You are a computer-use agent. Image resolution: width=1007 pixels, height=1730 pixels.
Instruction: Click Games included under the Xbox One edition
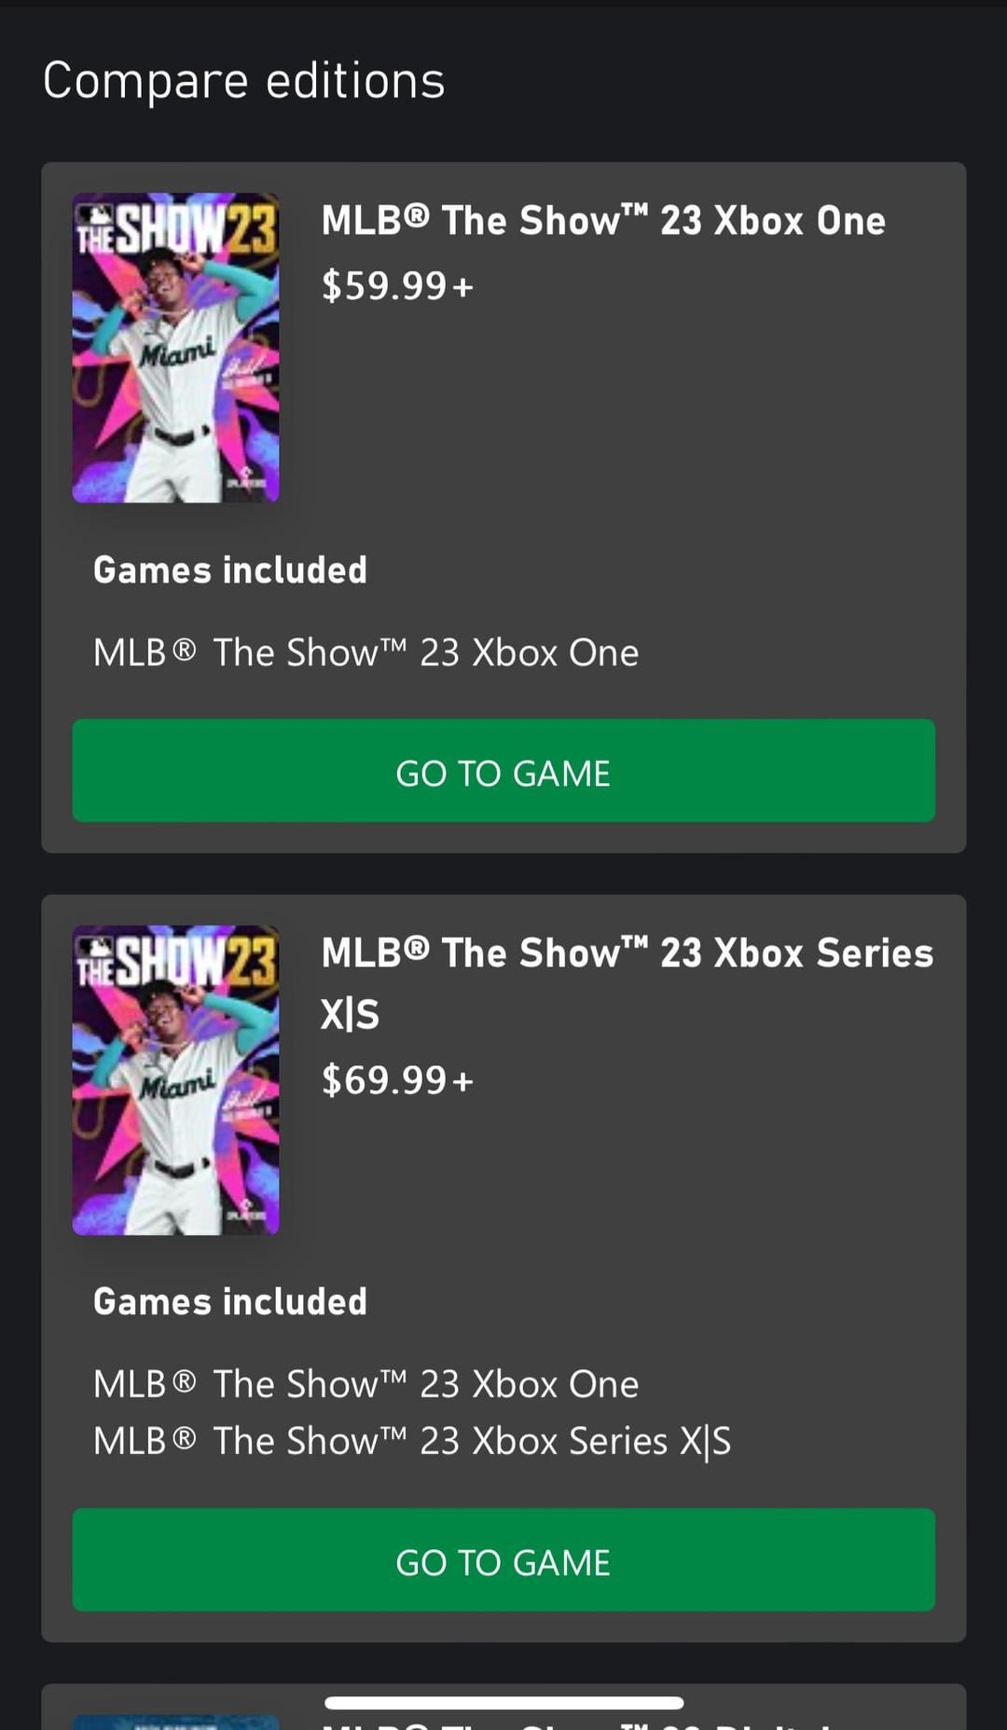(x=229, y=570)
